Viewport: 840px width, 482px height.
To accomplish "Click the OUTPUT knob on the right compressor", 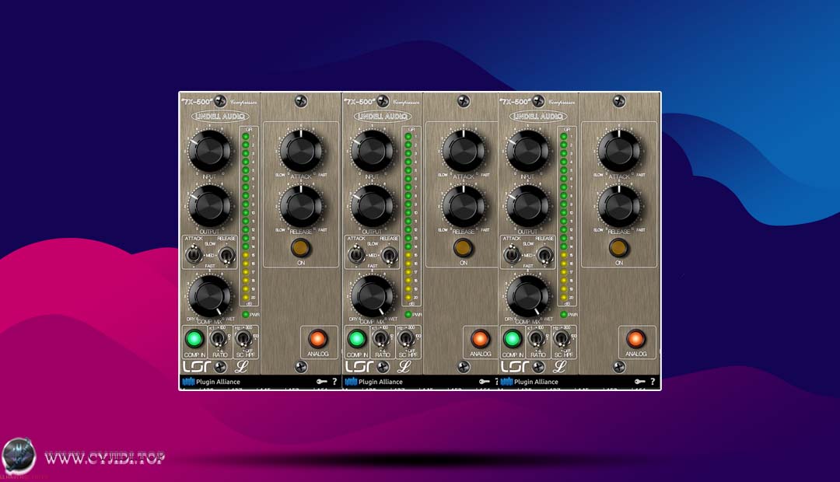I will coord(527,206).
